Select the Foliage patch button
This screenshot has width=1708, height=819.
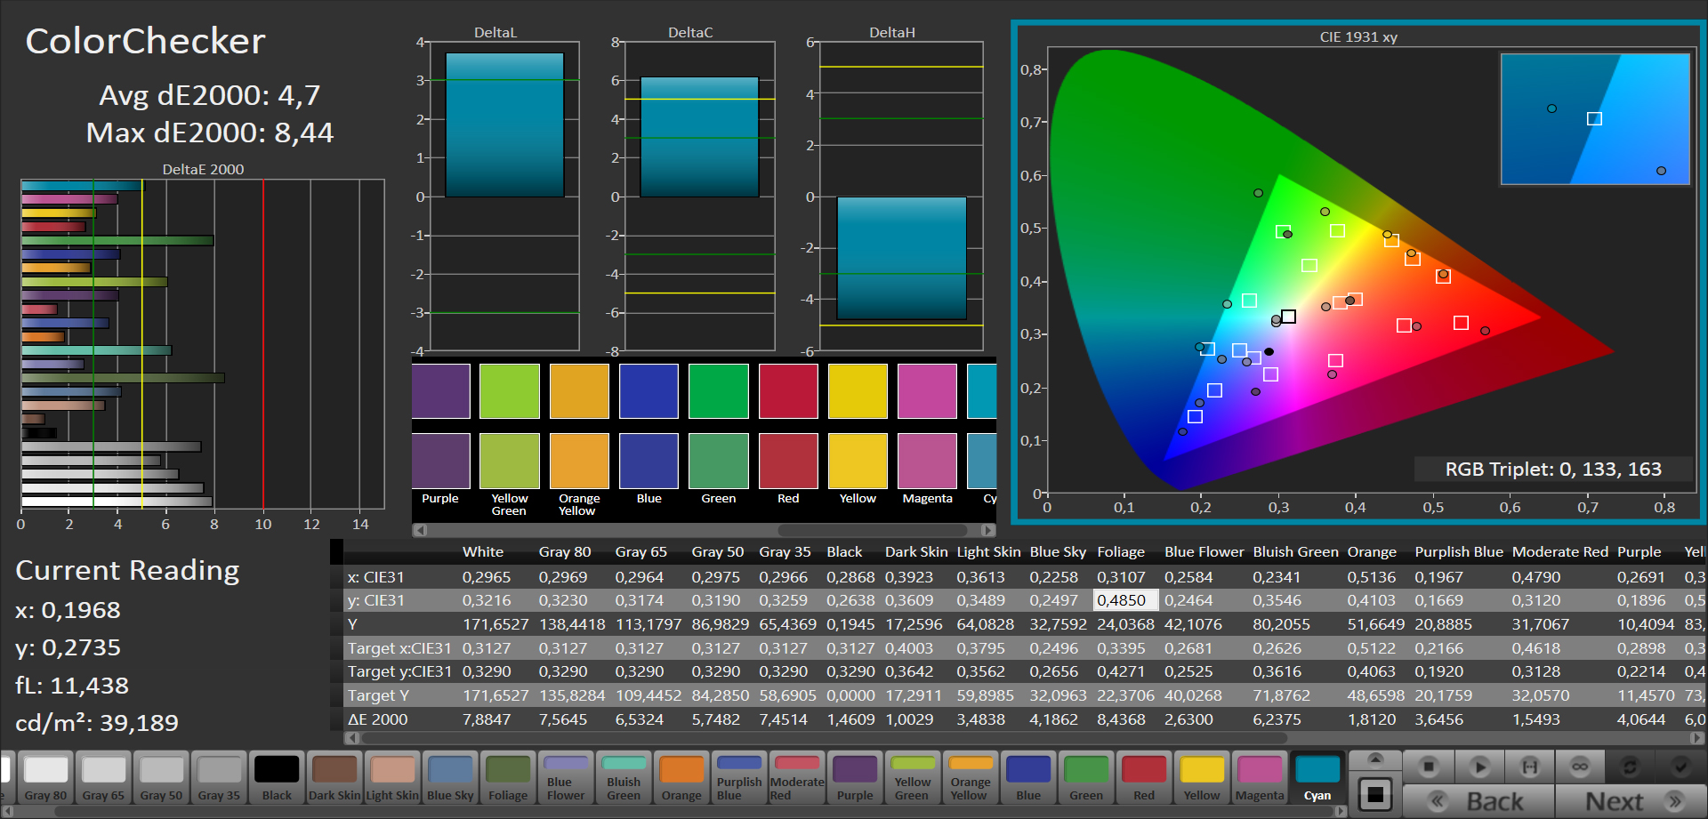pos(508,778)
